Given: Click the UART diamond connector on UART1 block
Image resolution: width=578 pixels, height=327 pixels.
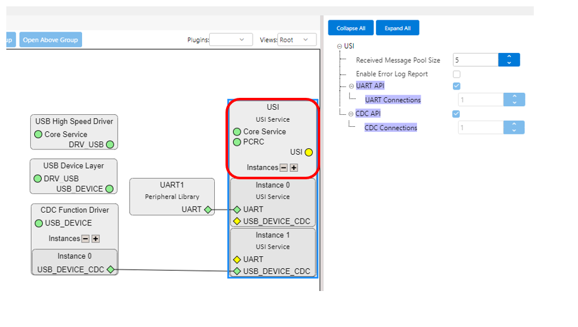Looking at the screenshot, I should click(x=208, y=210).
